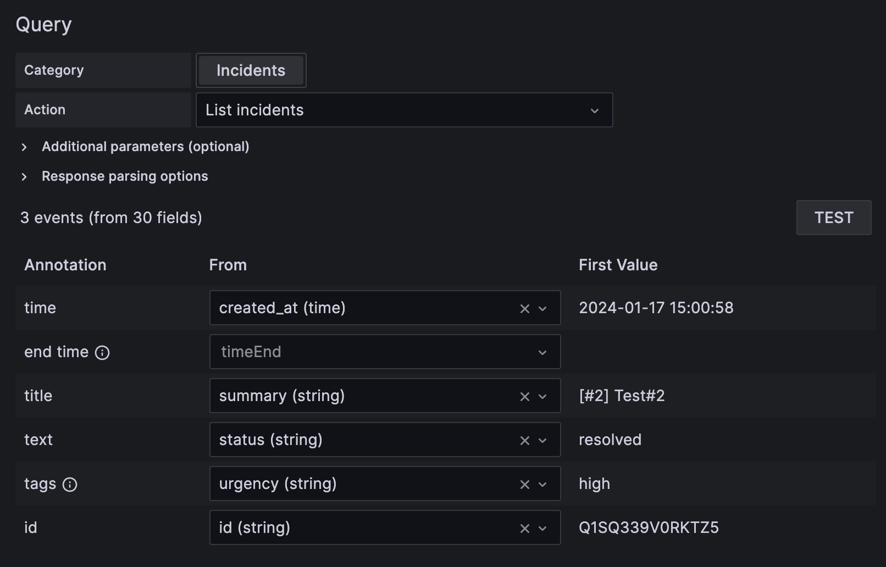Clear the summary string title mapping
This screenshot has width=886, height=567.
click(524, 396)
